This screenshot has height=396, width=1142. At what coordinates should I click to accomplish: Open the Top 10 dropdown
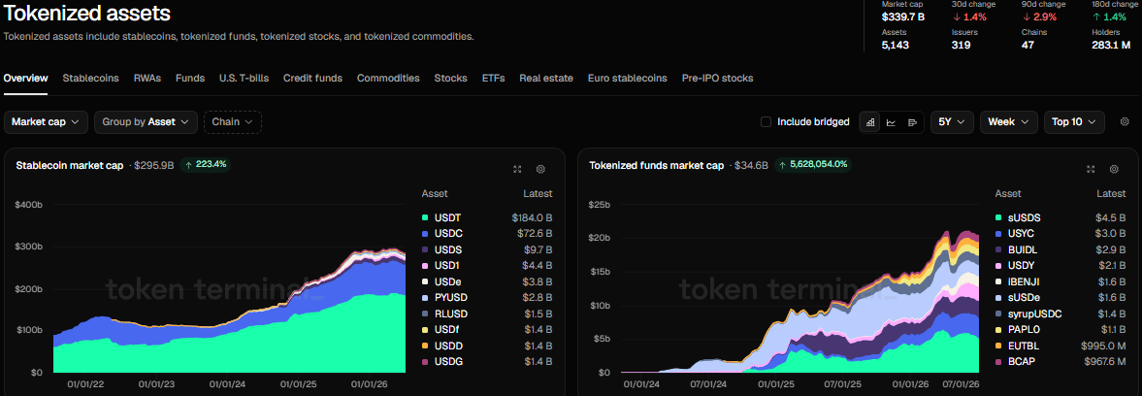pyautogui.click(x=1074, y=122)
